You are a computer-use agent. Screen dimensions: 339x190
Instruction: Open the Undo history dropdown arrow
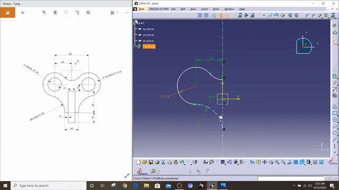pyautogui.click(x=185, y=164)
